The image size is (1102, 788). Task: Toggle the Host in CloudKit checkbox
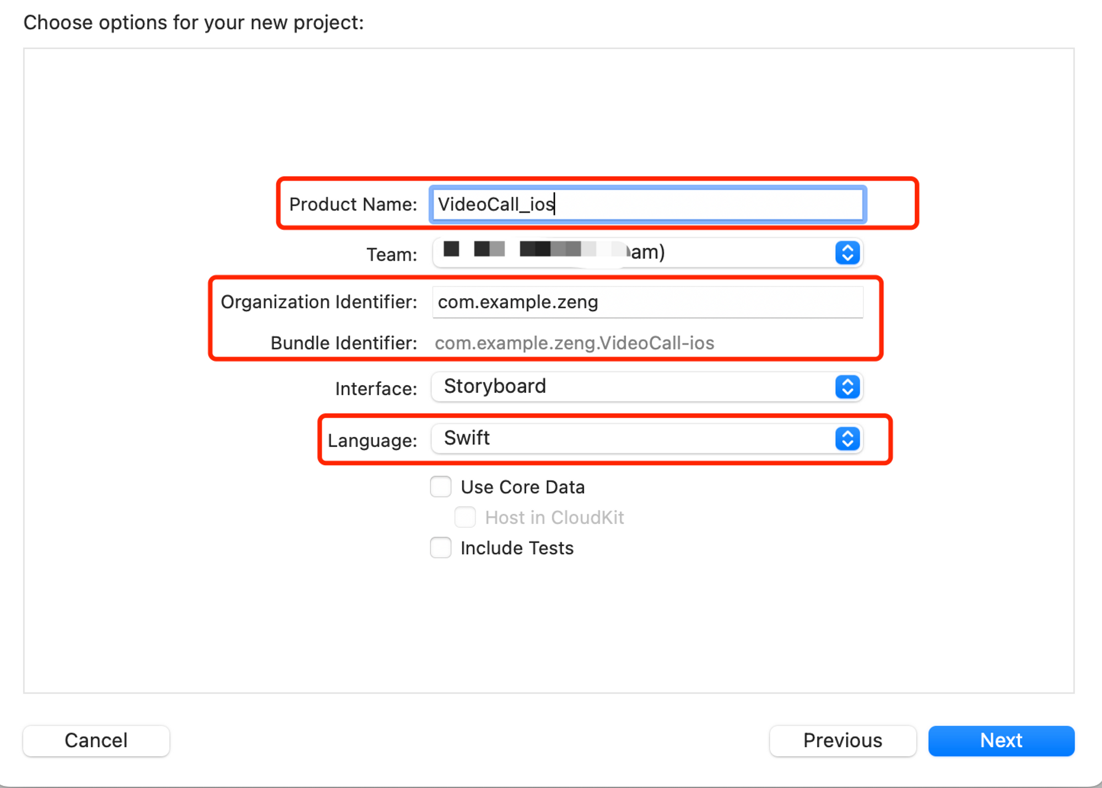465,517
